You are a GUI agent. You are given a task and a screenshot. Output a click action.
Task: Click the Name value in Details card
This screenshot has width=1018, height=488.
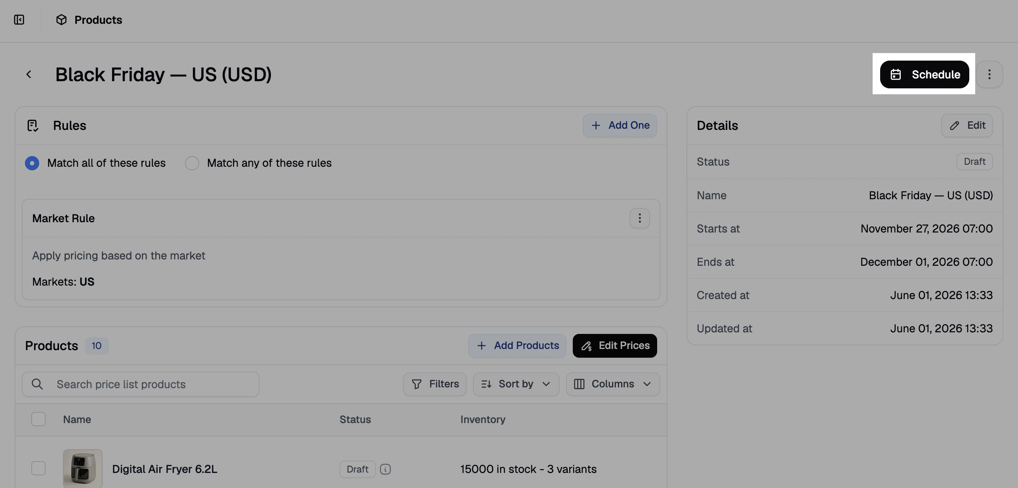click(931, 196)
